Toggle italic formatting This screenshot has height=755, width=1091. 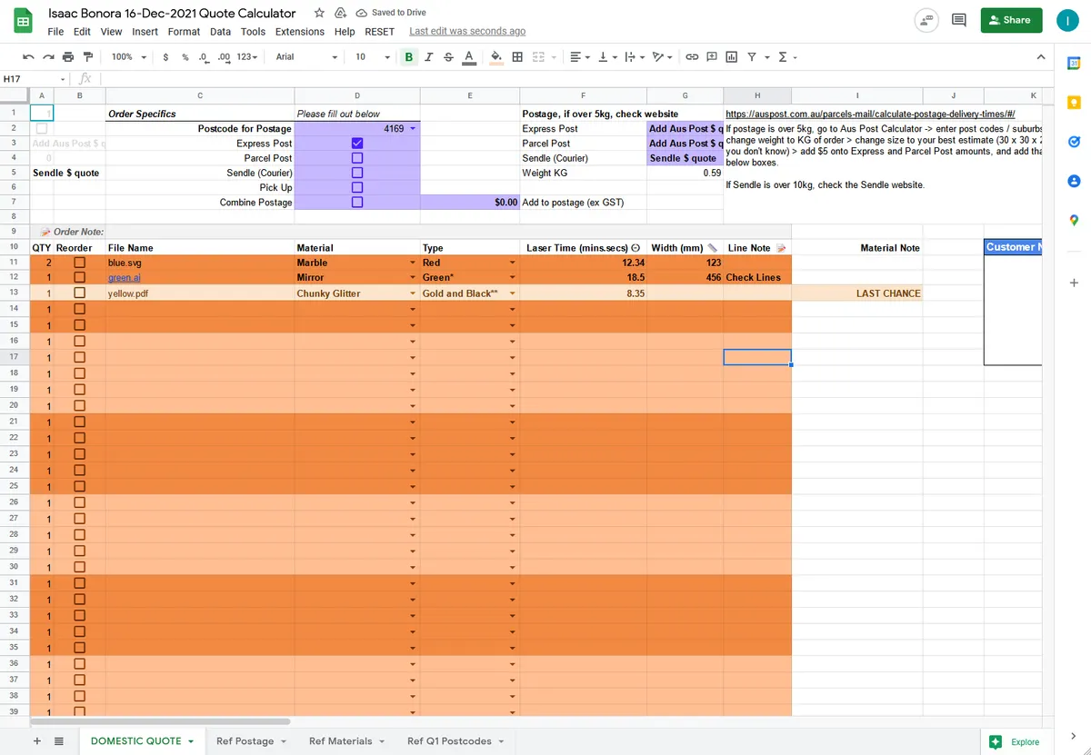428,56
